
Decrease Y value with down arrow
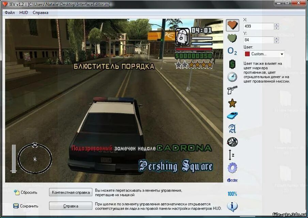pos(277,42)
